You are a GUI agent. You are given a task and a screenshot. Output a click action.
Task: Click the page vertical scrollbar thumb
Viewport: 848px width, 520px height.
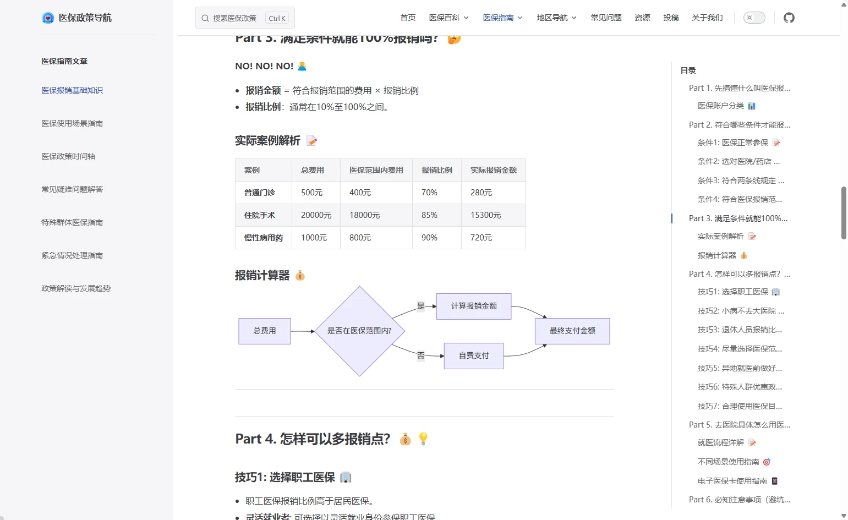[844, 213]
